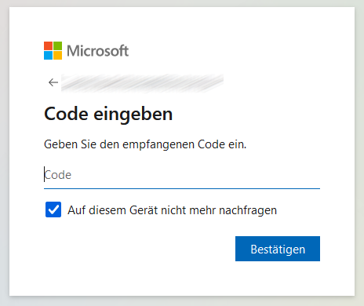Click the blue underline of the Code field
Image resolution: width=364 pixels, height=306 pixels.
(182, 188)
